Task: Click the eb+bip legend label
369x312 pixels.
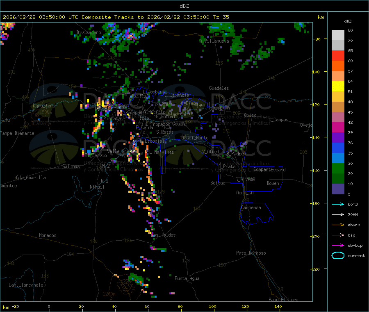Action: [355, 246]
